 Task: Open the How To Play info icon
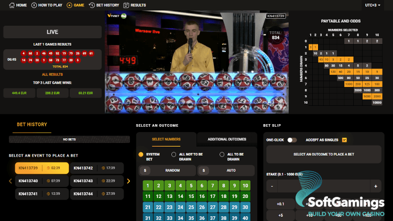tap(35, 5)
